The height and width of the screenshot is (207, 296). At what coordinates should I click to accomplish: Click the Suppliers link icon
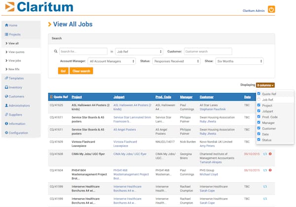click(x=6, y=115)
